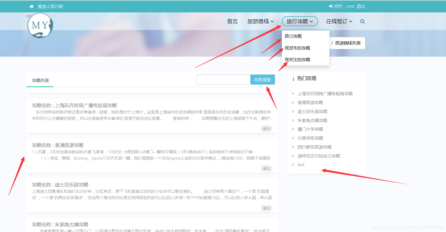Viewport: 446px width, 232px height.
Task: Click chevron next to 上海东方明珠广播电视塔攻略 in hot list
Action: pyautogui.click(x=293, y=94)
